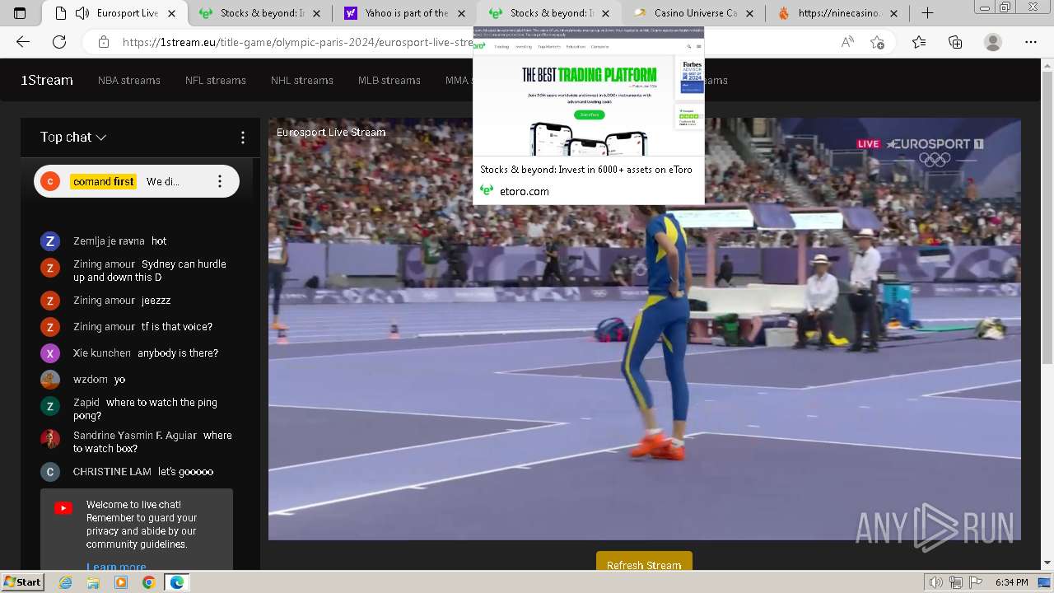Close the Eurosport Live tab
The height and width of the screenshot is (593, 1054).
[x=171, y=13]
